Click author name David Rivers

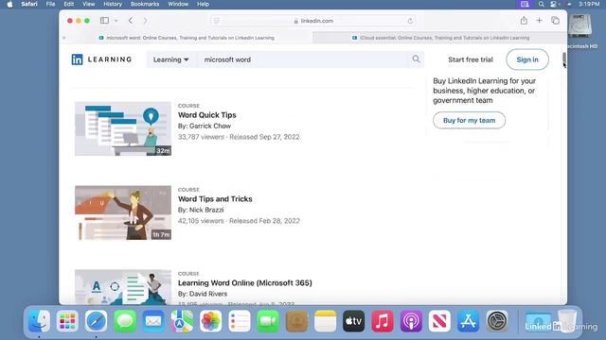coord(208,294)
